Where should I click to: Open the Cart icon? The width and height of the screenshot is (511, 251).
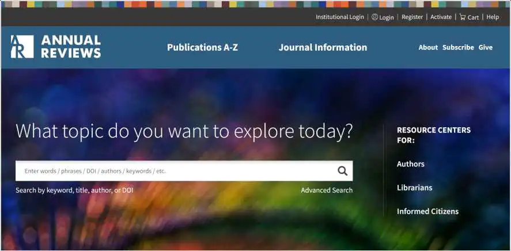[463, 17]
